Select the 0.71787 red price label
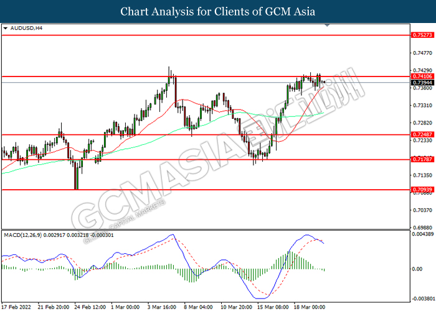436x311 pixels. (422, 159)
